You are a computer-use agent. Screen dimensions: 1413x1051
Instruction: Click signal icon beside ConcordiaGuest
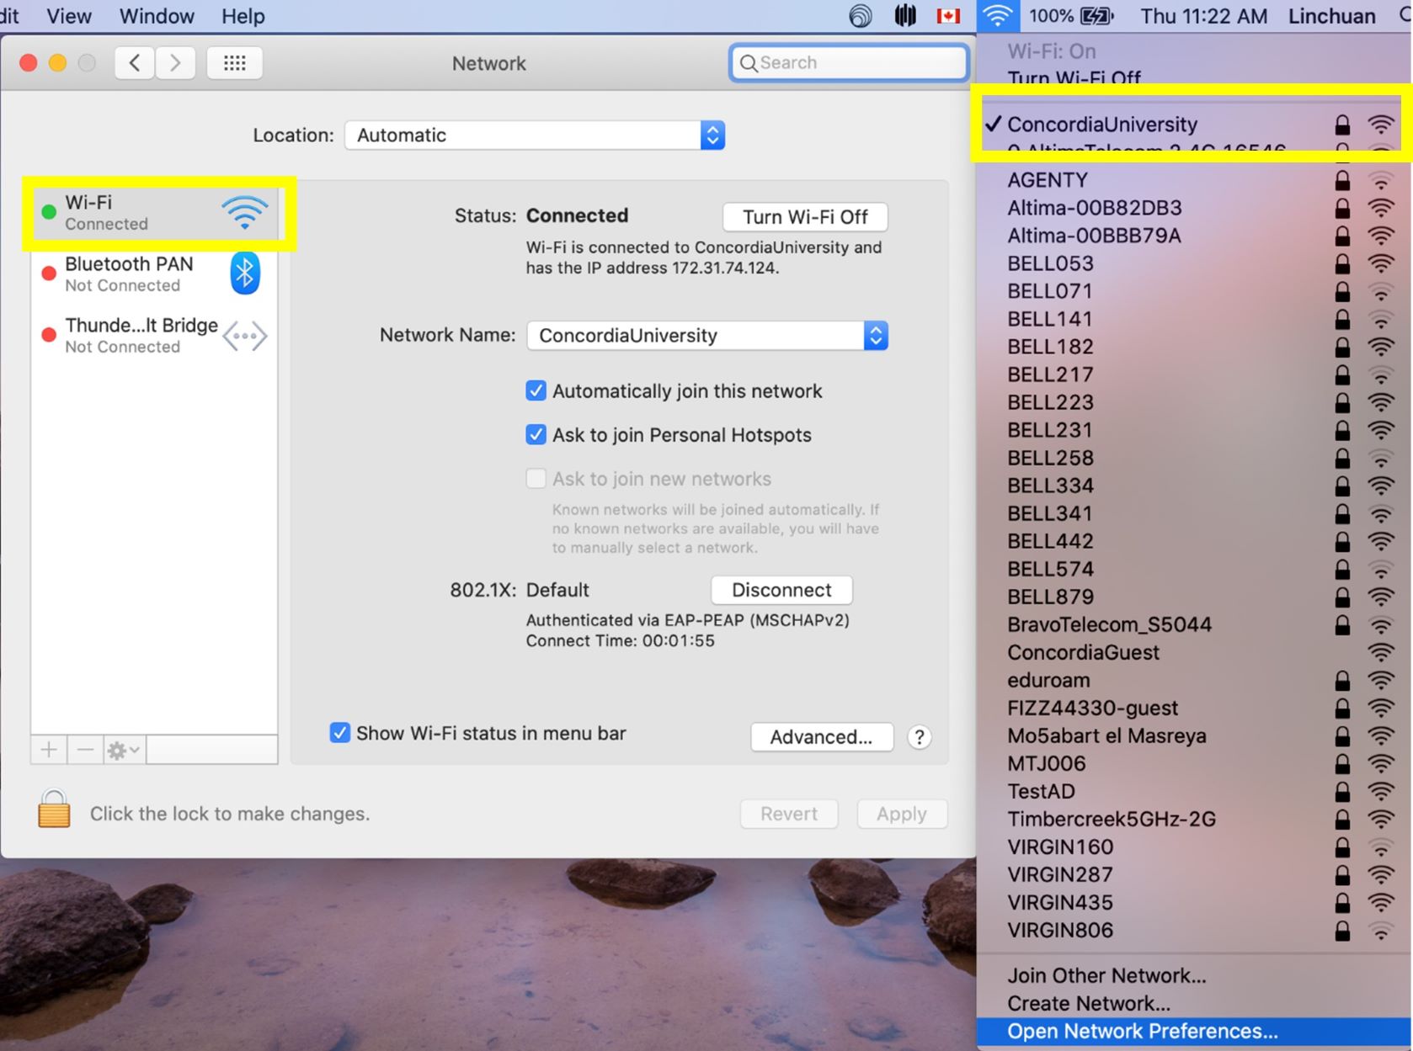pyautogui.click(x=1381, y=652)
